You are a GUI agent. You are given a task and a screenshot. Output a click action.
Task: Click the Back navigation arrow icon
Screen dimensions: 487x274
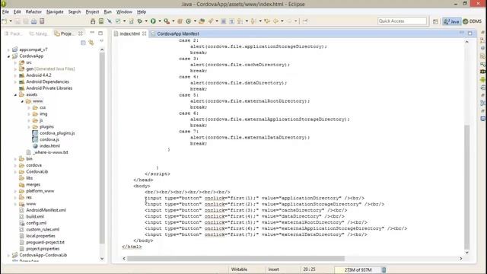pyautogui.click(x=275, y=21)
